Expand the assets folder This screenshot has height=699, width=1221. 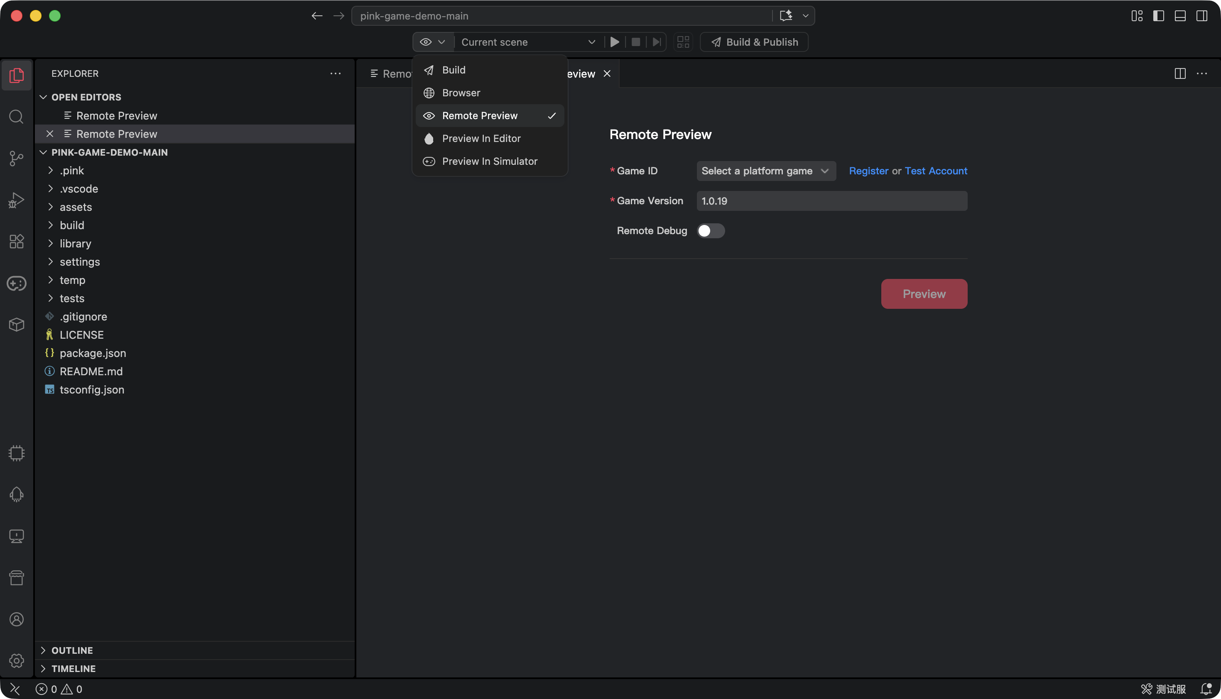(x=76, y=207)
